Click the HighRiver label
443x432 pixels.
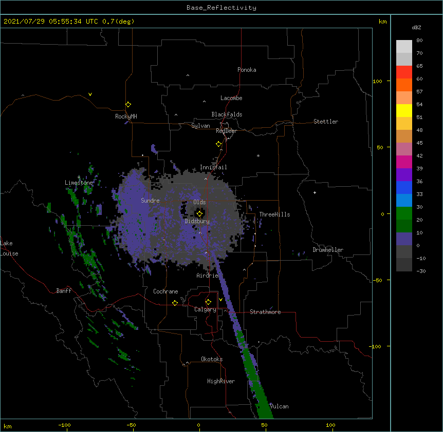pos(221,381)
